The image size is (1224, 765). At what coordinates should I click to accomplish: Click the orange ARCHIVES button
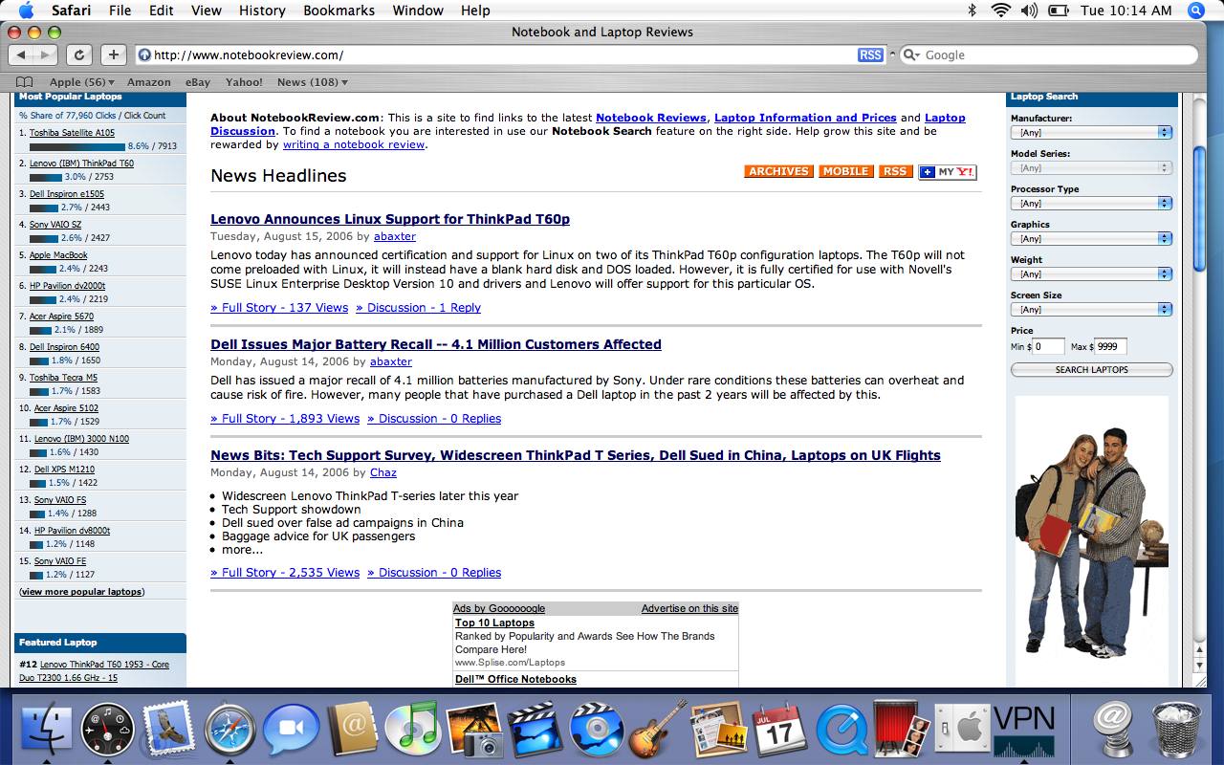coord(778,171)
